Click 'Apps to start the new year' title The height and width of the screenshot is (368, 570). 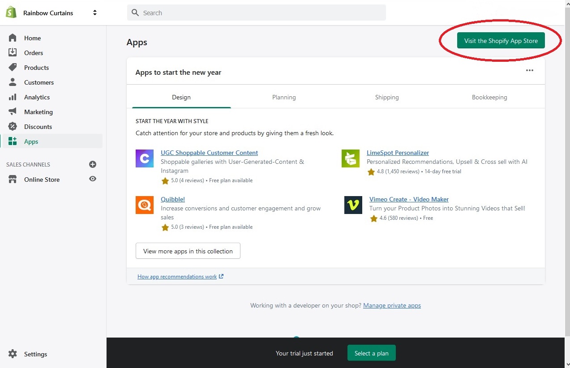click(x=179, y=73)
